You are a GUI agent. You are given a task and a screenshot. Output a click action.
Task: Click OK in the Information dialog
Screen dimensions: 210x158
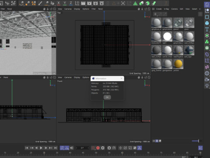pyautogui.click(x=107, y=97)
